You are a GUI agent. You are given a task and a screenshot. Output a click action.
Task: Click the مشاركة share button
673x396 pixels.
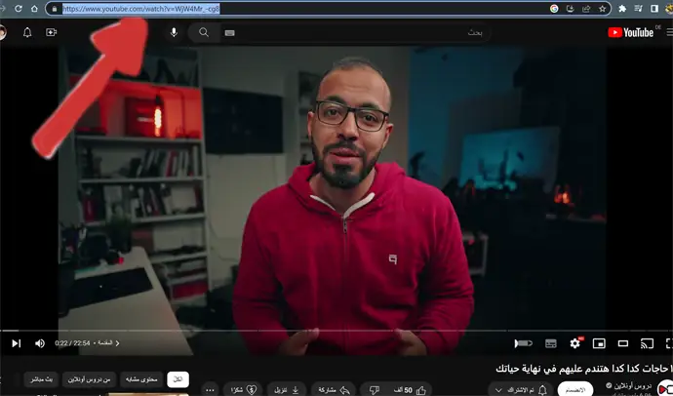coord(334,390)
